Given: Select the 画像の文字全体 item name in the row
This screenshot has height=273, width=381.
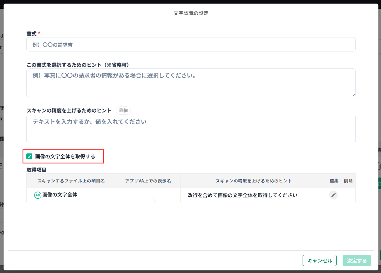Looking at the screenshot, I should click(x=60, y=195).
